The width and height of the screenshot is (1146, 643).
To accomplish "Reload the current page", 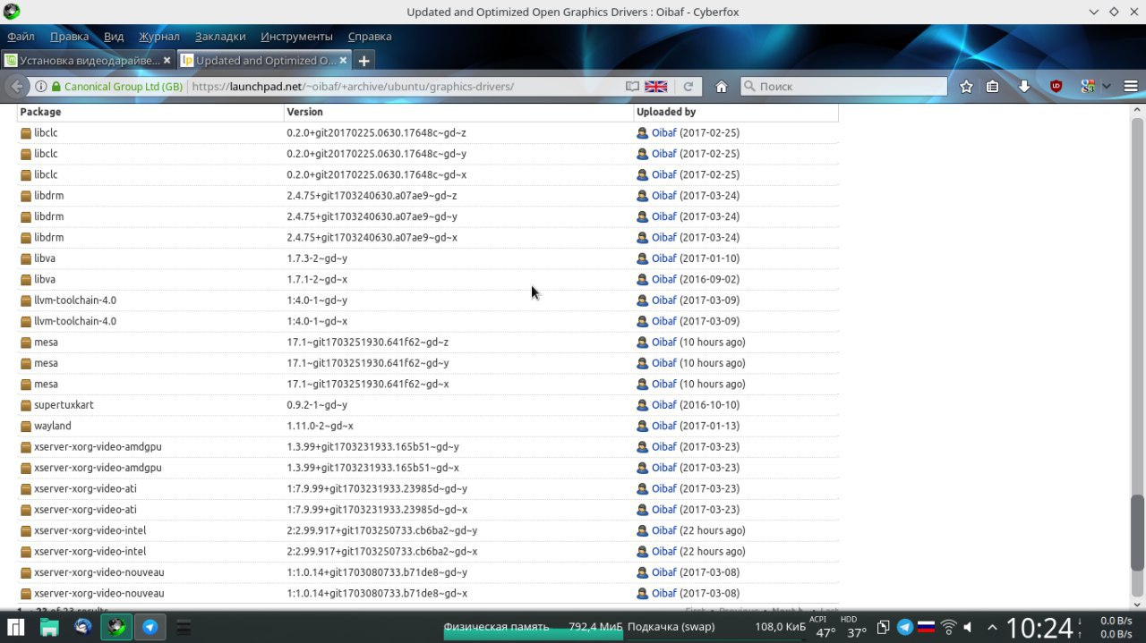I will [x=688, y=87].
